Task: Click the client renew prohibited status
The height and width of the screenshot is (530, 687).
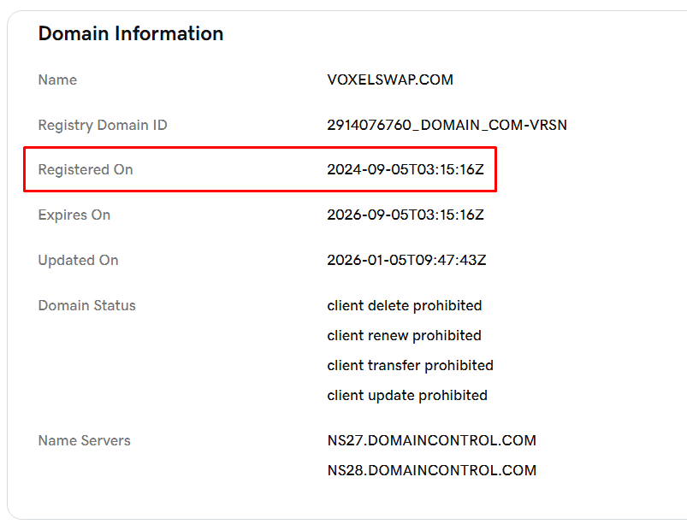Action: 404,336
